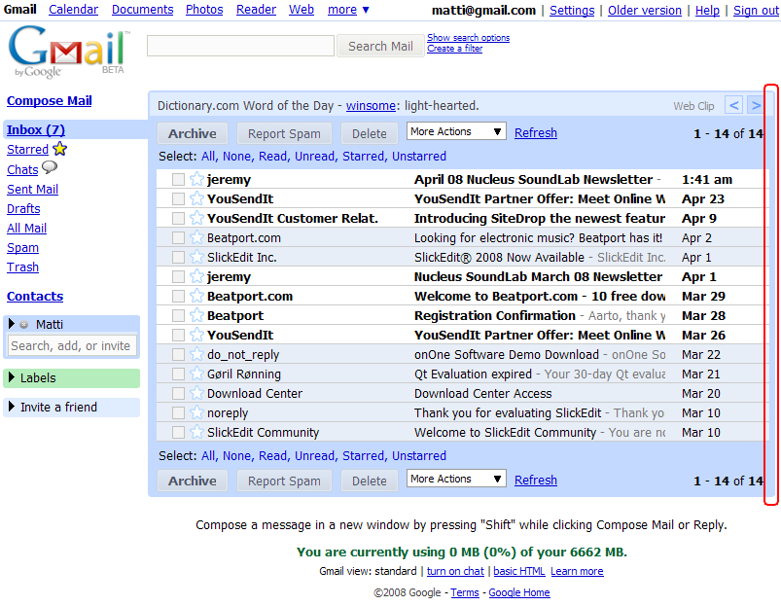Click the top Archive button
Image resolution: width=781 pixels, height=606 pixels.
click(x=193, y=133)
